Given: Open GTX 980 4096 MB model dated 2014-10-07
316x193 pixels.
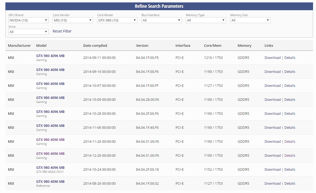Looking at the screenshot, I should 50,84.
